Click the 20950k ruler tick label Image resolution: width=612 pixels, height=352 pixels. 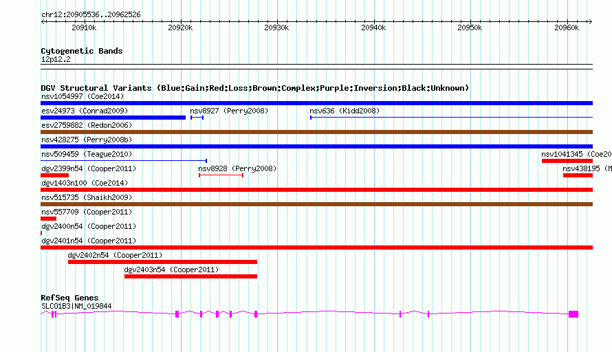[x=470, y=27]
